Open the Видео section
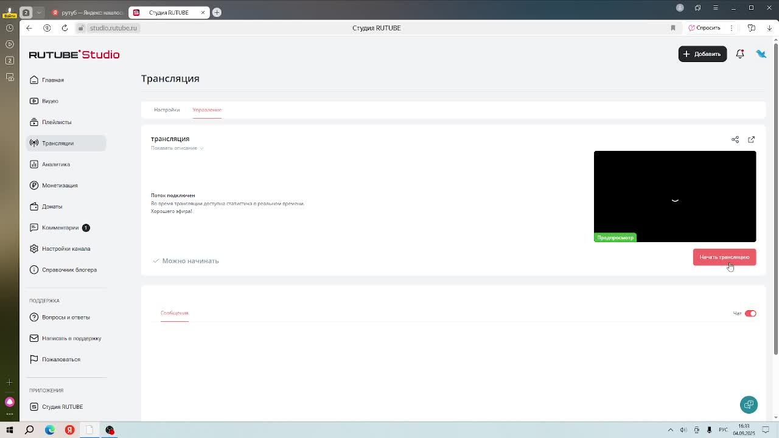 pos(66,101)
